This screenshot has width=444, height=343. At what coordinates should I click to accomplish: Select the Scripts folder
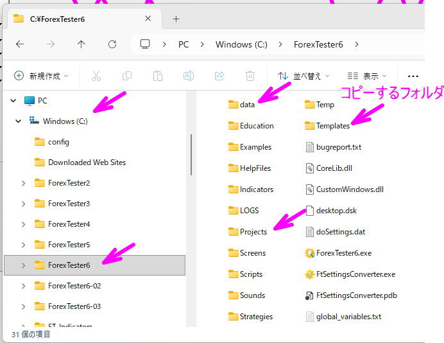(x=246, y=274)
